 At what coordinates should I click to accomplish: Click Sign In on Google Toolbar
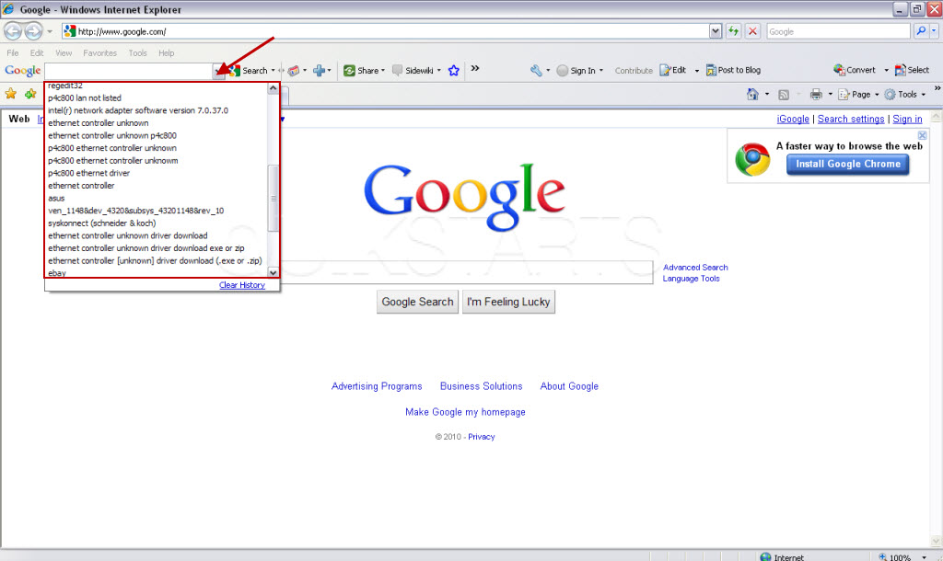click(x=576, y=70)
